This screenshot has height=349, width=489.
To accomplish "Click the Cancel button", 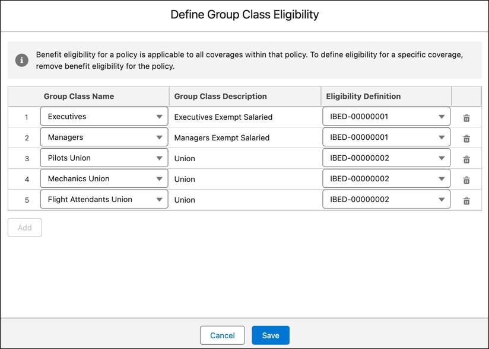I will 223,335.
